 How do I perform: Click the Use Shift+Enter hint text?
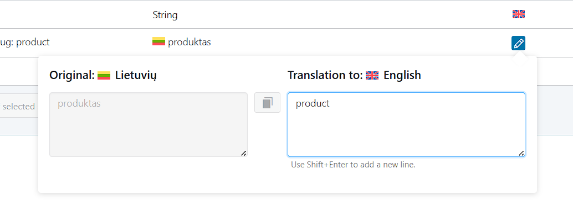click(353, 165)
